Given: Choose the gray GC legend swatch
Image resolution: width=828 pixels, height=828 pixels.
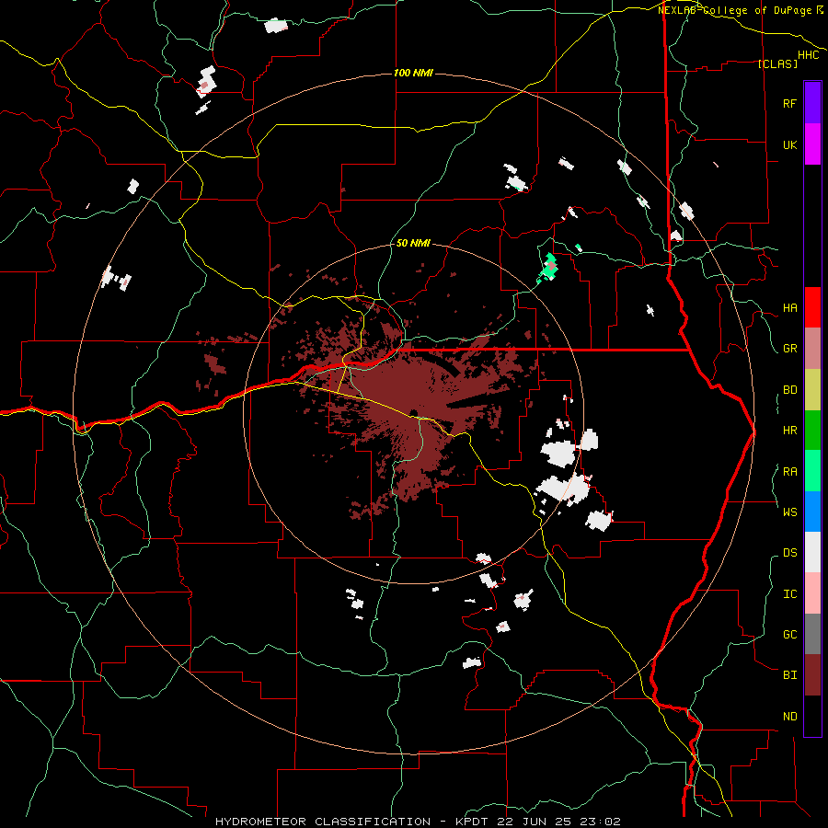Looking at the screenshot, I should (812, 634).
